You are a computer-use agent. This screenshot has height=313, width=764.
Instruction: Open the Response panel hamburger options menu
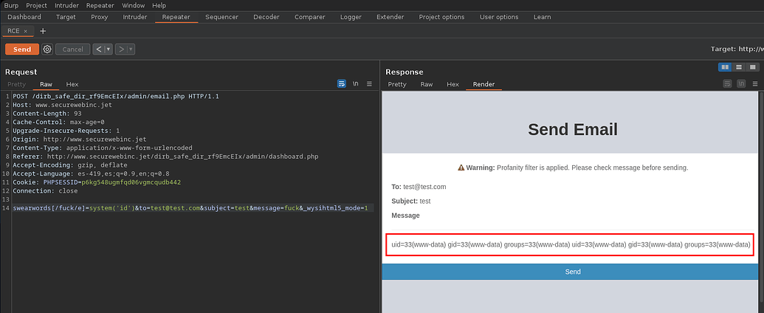click(x=754, y=84)
